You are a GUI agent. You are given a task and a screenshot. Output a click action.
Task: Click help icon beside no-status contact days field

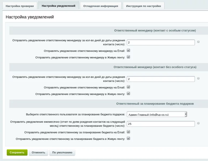tap(198, 79)
